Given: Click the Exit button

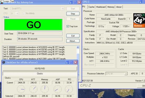Looking at the screenshot, I should click(73, 36).
